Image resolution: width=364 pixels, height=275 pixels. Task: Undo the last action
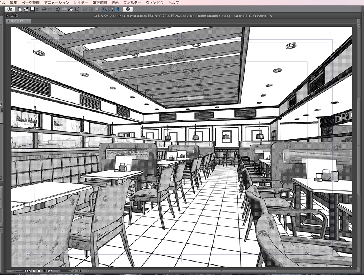point(44,9)
